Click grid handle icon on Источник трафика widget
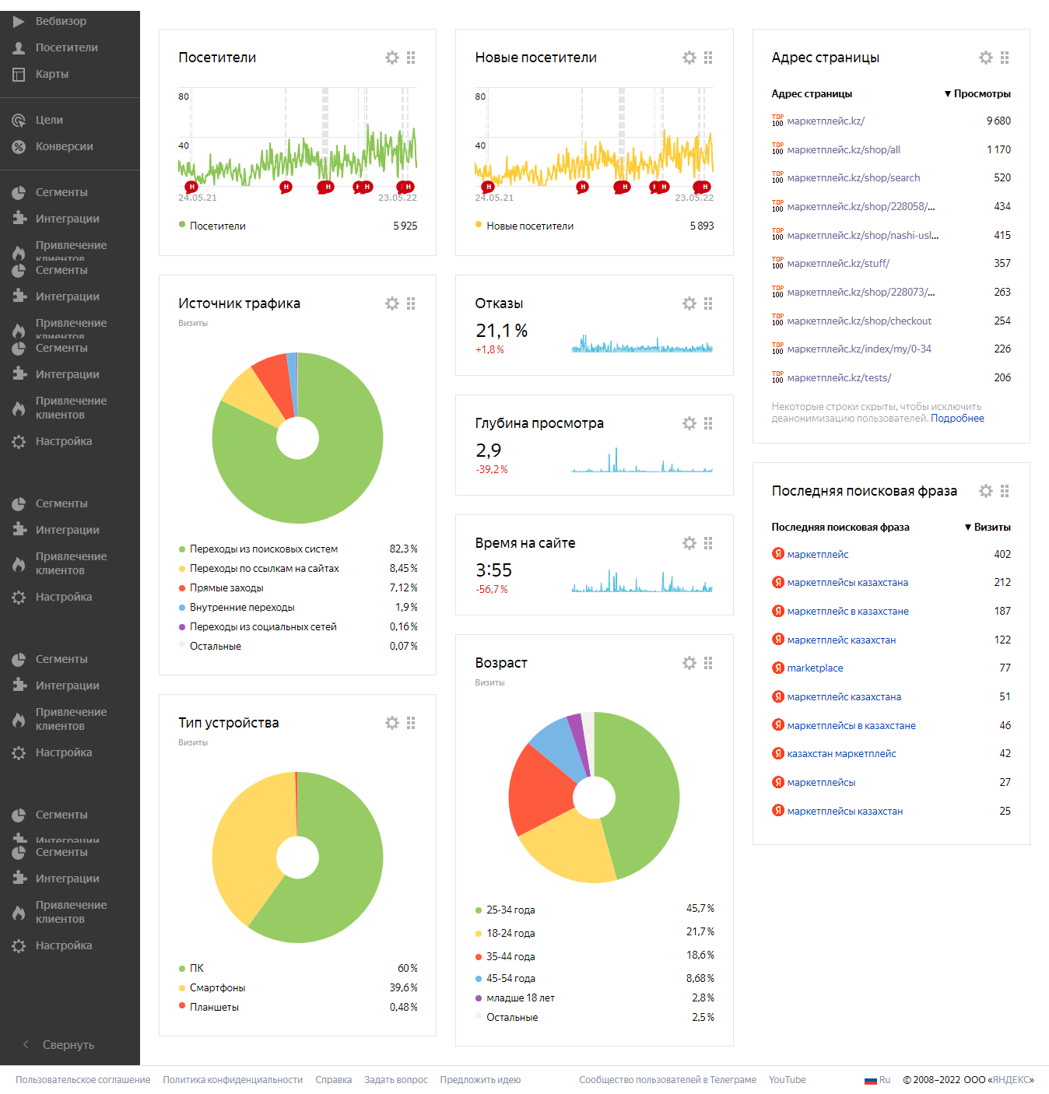 point(411,303)
